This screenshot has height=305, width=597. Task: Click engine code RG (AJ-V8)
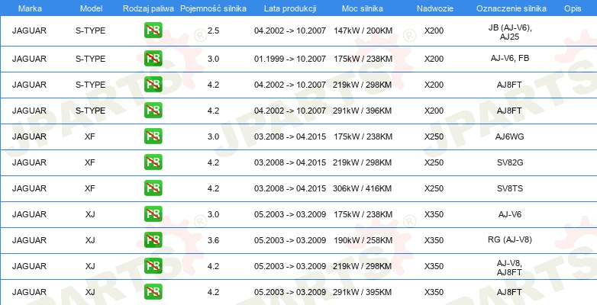[510, 239]
